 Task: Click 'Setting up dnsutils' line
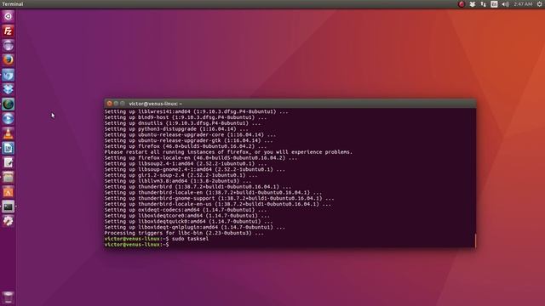click(182, 123)
